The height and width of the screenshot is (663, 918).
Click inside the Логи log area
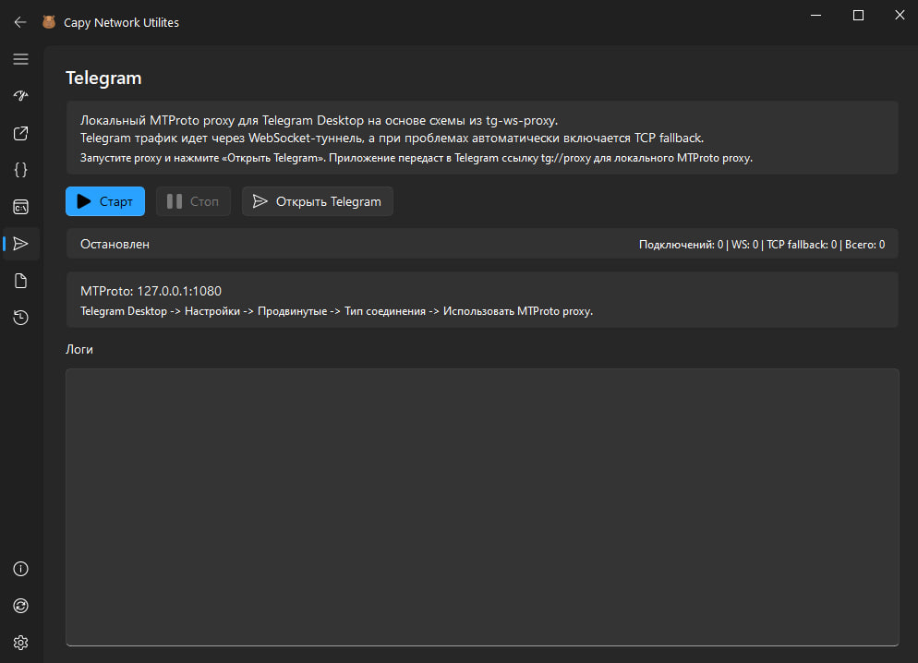coord(482,507)
